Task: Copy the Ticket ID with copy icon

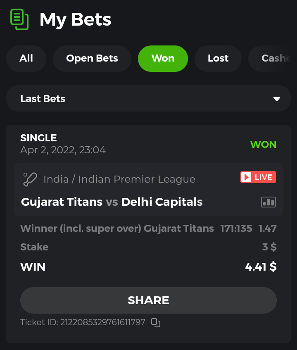Action: (156, 323)
